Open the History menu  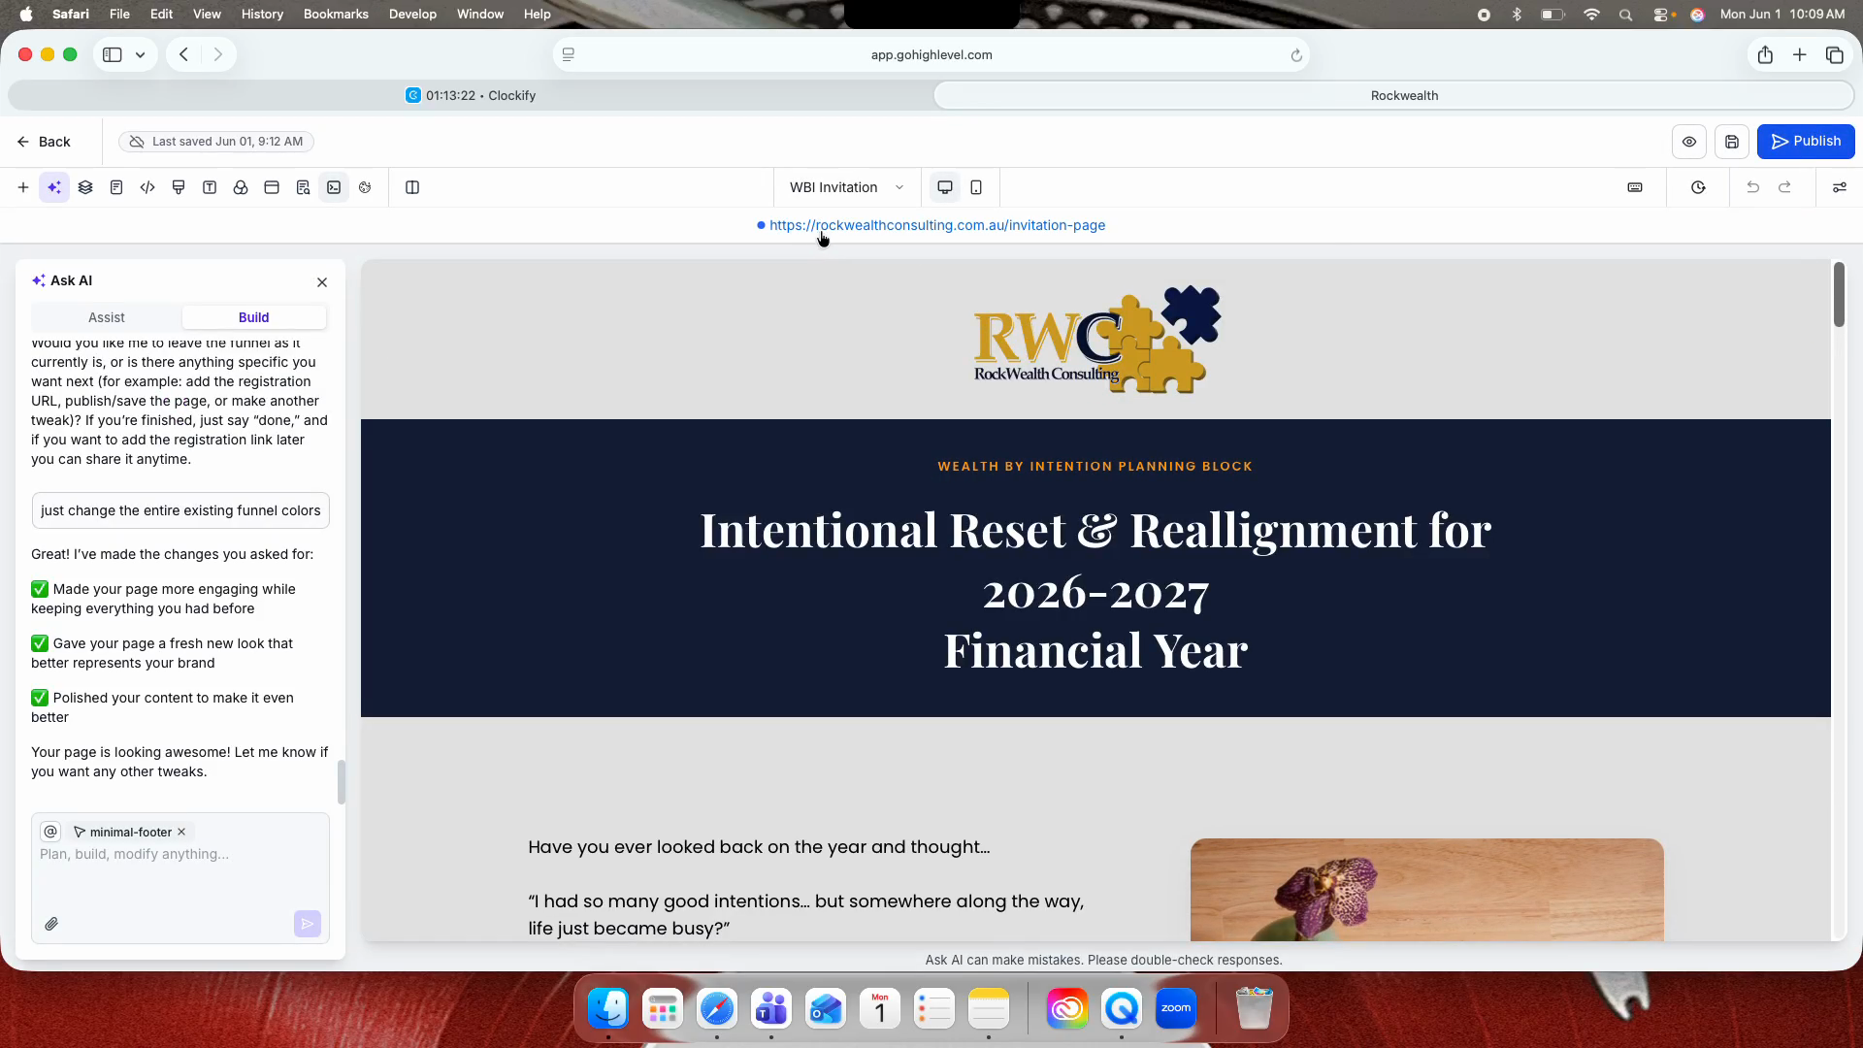[x=262, y=15]
